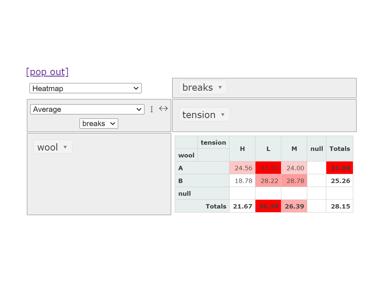Click the Totals column header

tap(340, 149)
